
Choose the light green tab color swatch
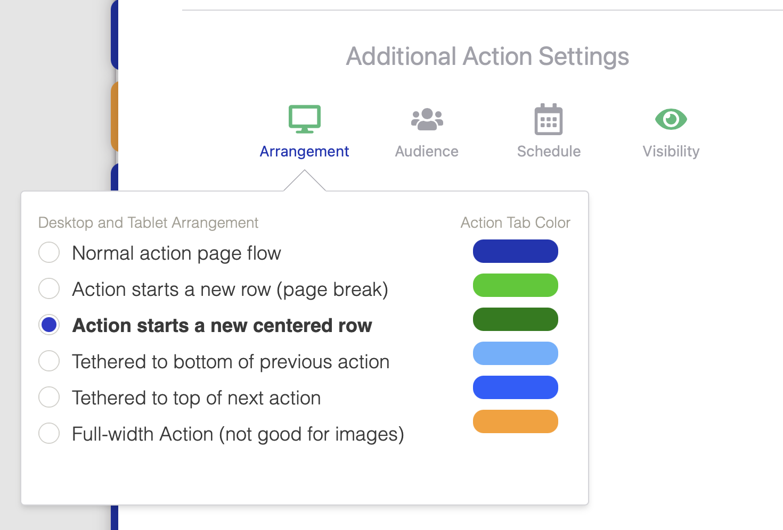pyautogui.click(x=515, y=285)
